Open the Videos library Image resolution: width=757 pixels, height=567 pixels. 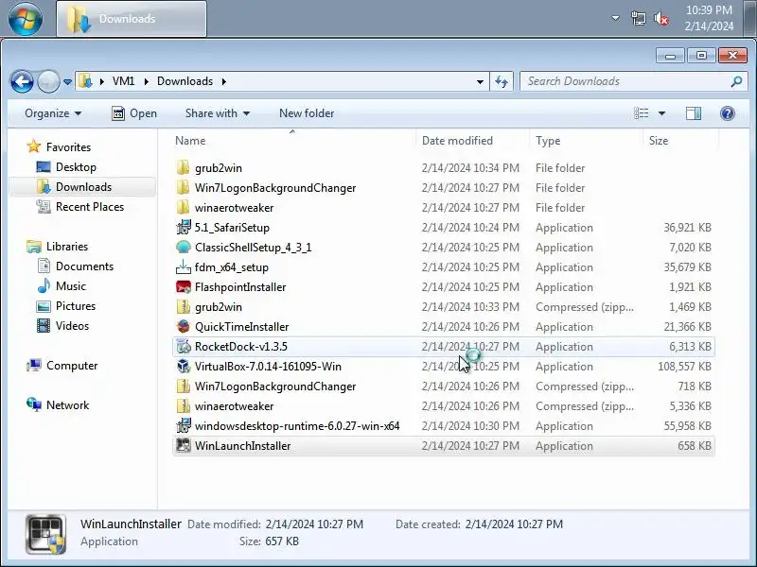coord(73,325)
